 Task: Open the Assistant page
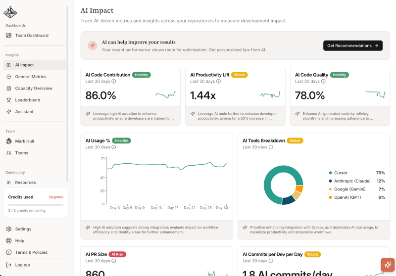(35, 111)
